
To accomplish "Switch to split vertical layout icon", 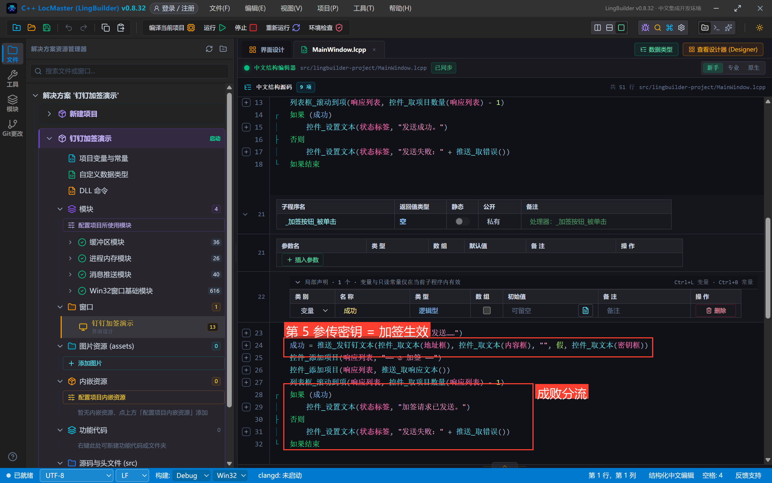I will click(597, 28).
